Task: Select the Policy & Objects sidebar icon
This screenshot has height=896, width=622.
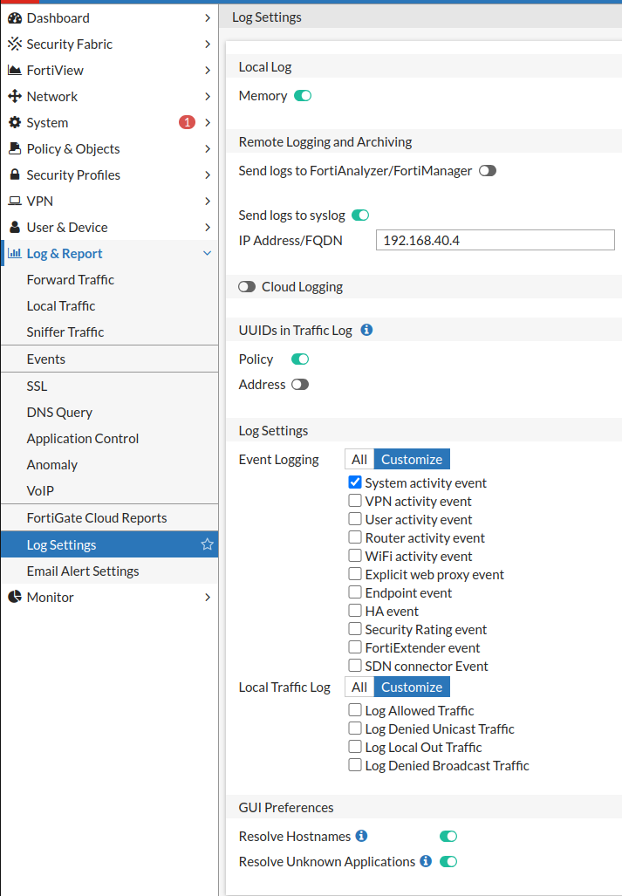Action: tap(13, 148)
